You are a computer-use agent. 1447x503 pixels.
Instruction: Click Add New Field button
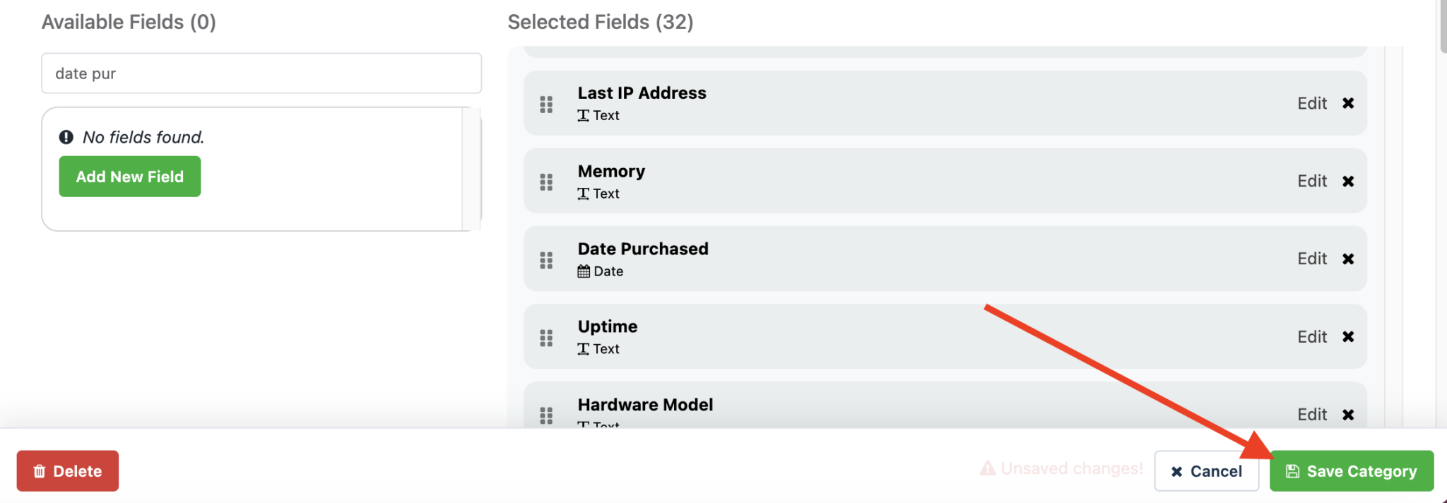click(130, 177)
